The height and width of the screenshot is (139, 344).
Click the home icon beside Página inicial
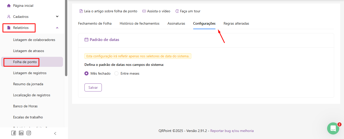(x=9, y=6)
